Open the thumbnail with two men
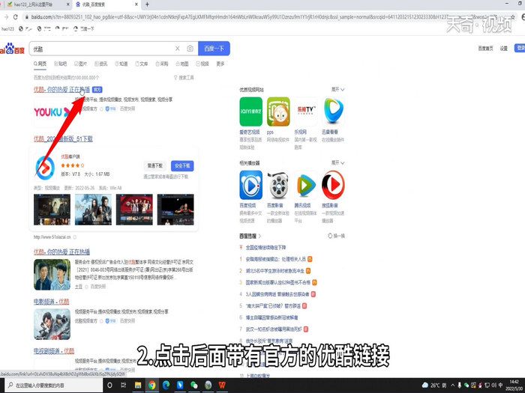This screenshot has width=525, height=393. coord(52,275)
